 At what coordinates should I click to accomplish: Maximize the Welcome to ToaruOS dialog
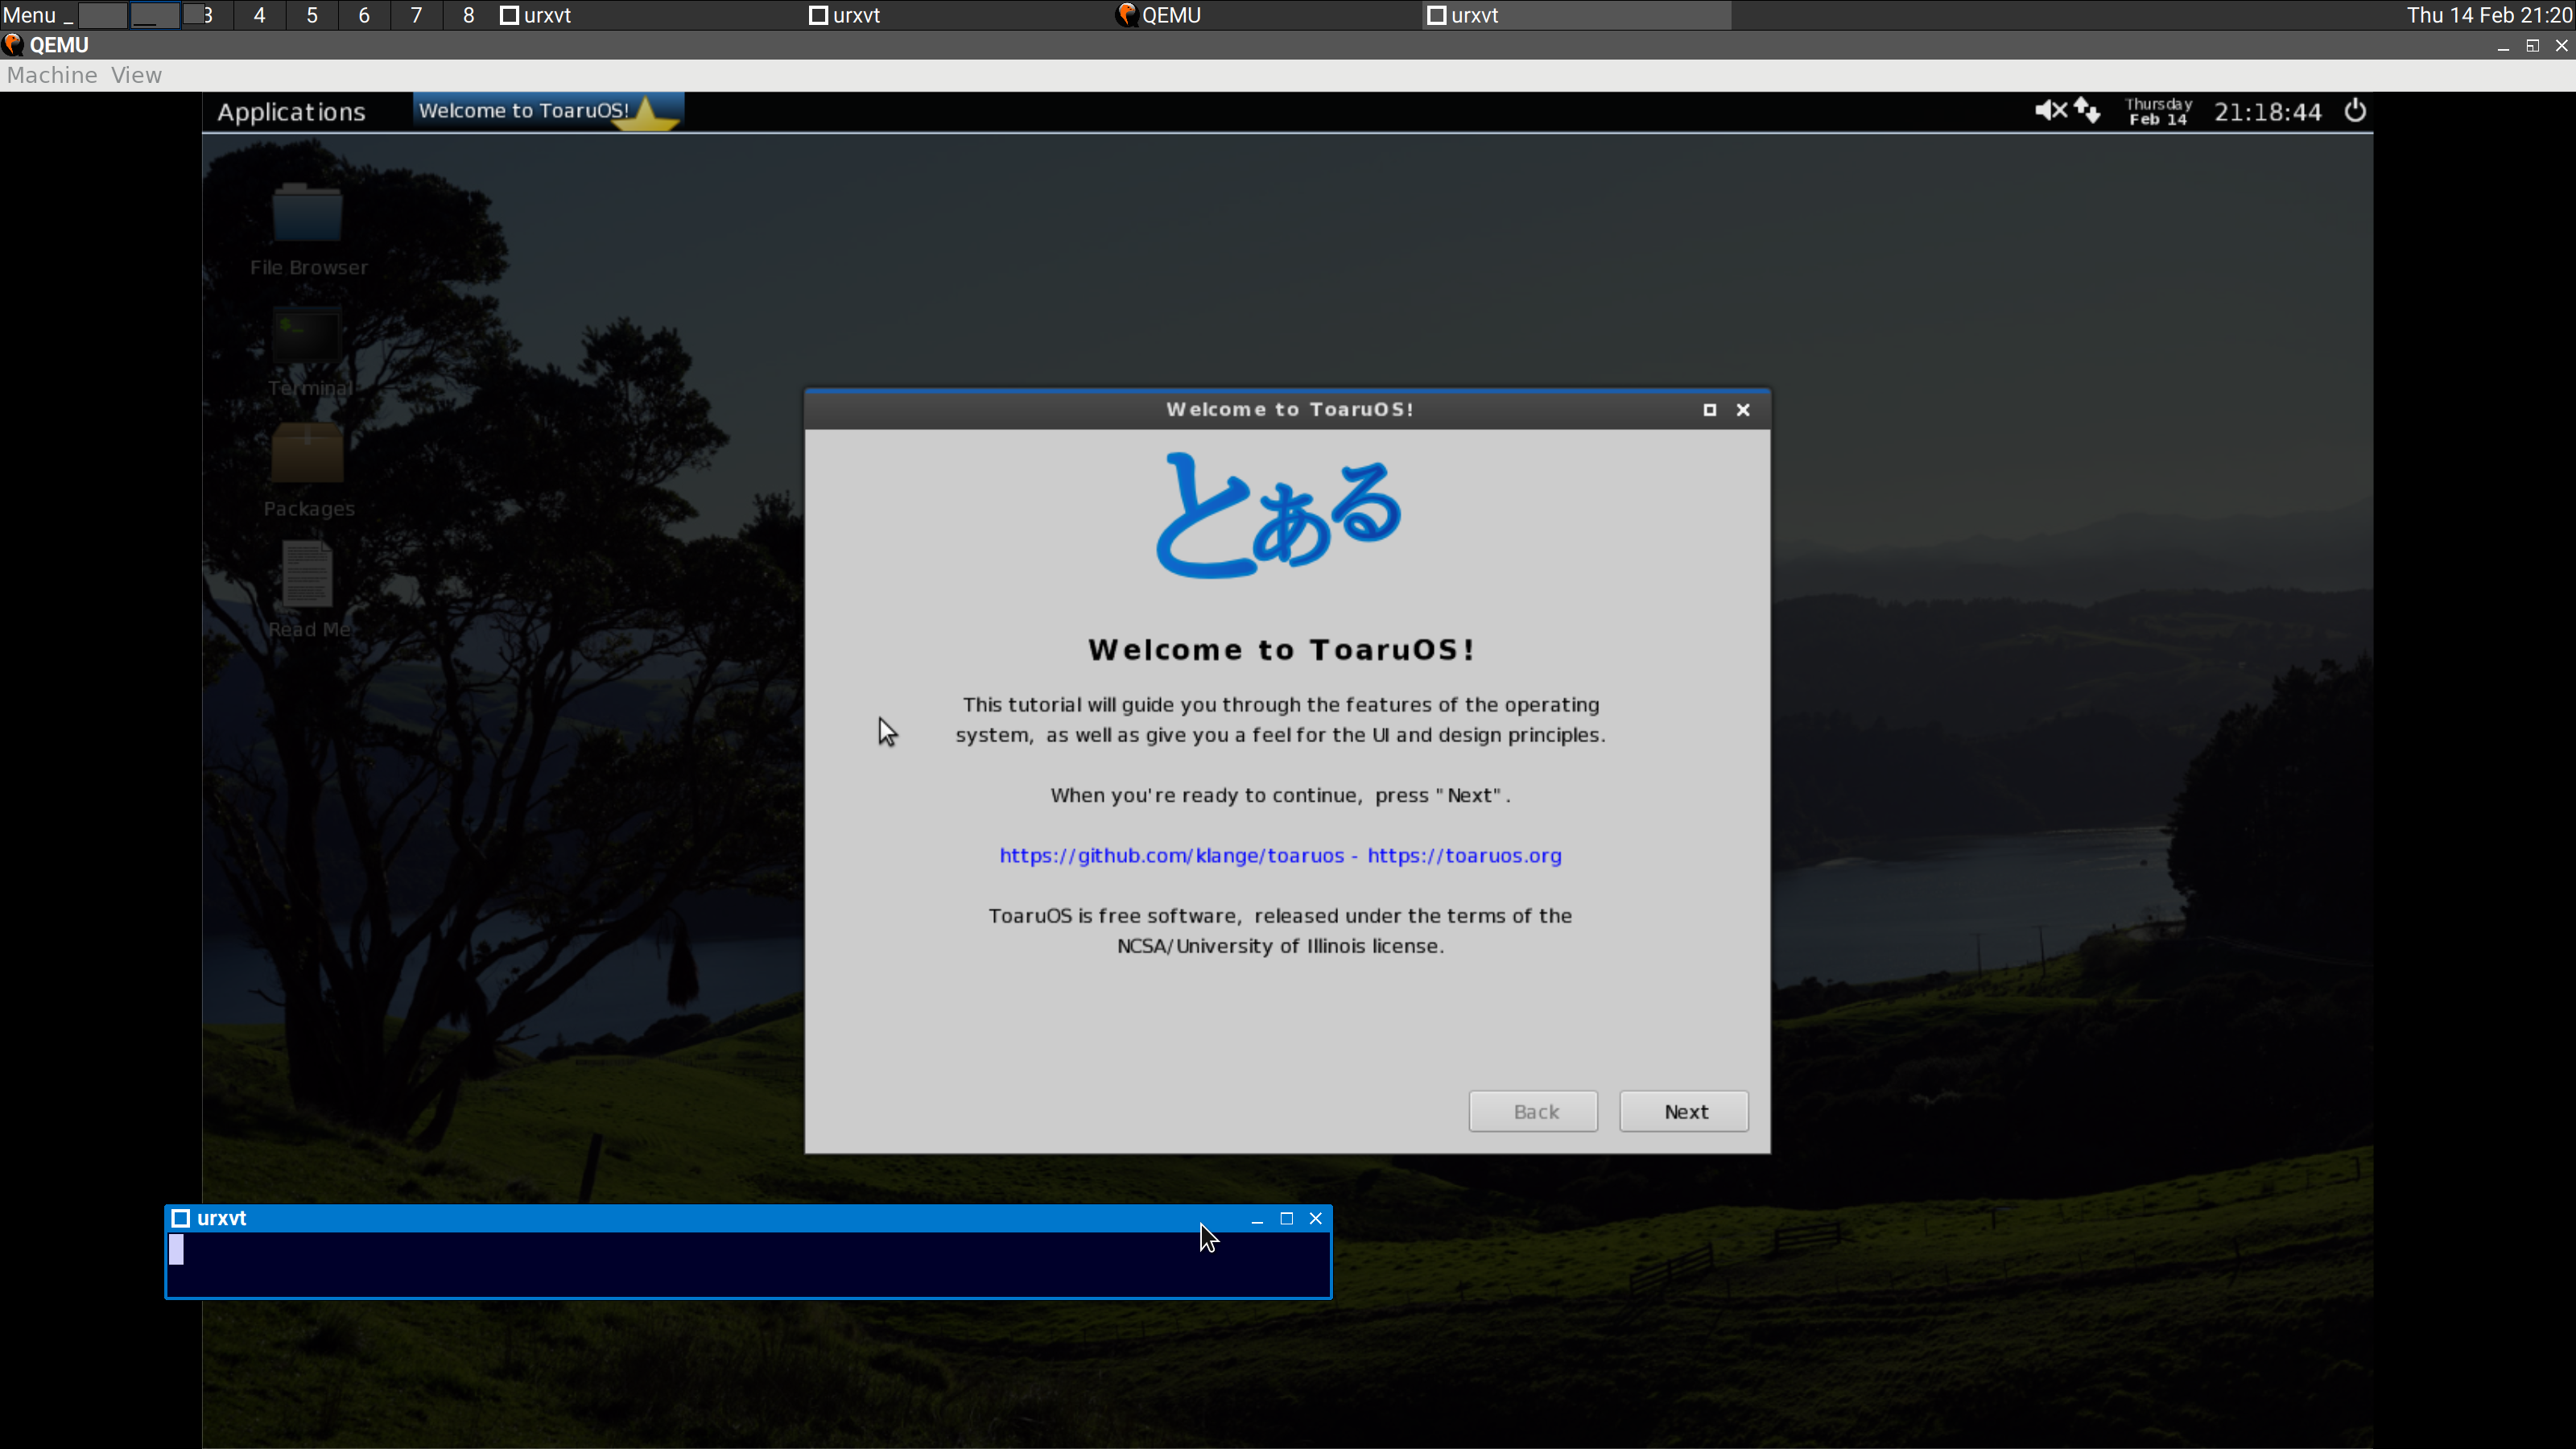pyautogui.click(x=1710, y=410)
